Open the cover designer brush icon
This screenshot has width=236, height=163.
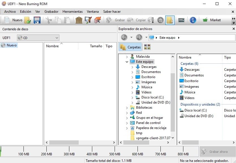[x=88, y=20]
